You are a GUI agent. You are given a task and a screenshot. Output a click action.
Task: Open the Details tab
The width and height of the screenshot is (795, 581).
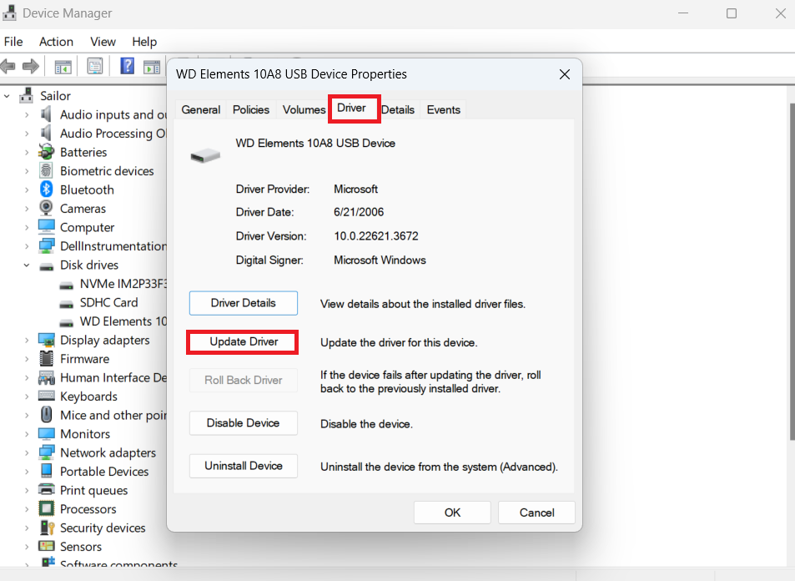tap(398, 109)
